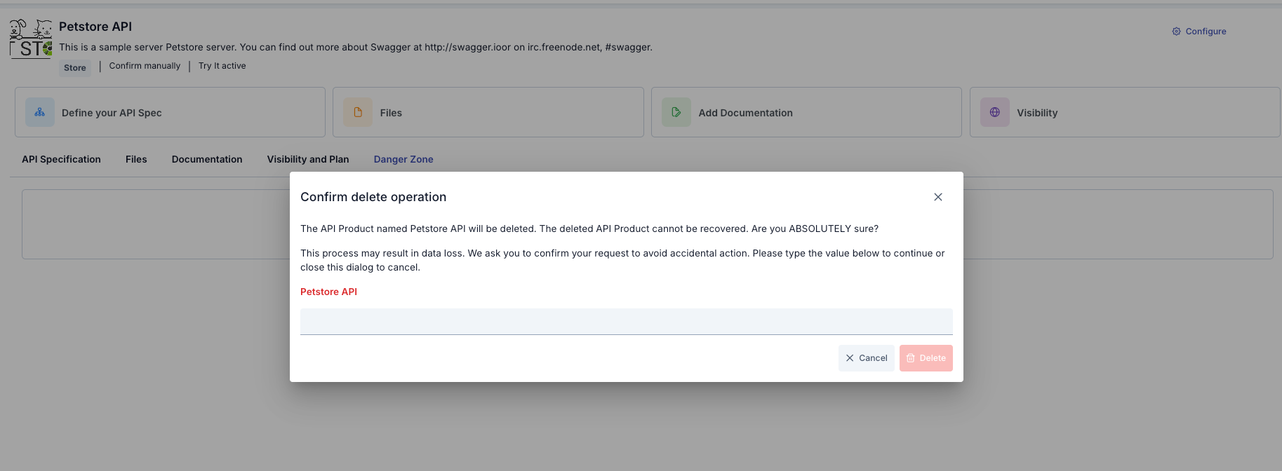
Task: Expand the Add Documentation card
Action: (x=806, y=111)
